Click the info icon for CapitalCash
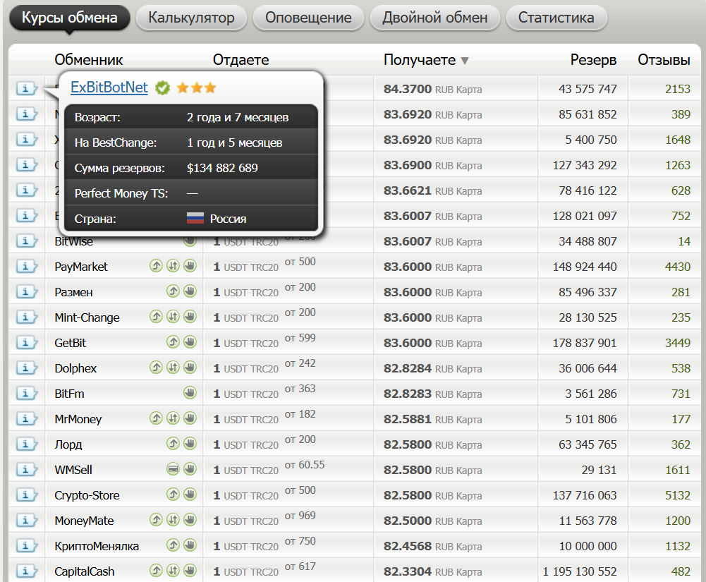The width and height of the screenshot is (706, 582). pos(26,571)
